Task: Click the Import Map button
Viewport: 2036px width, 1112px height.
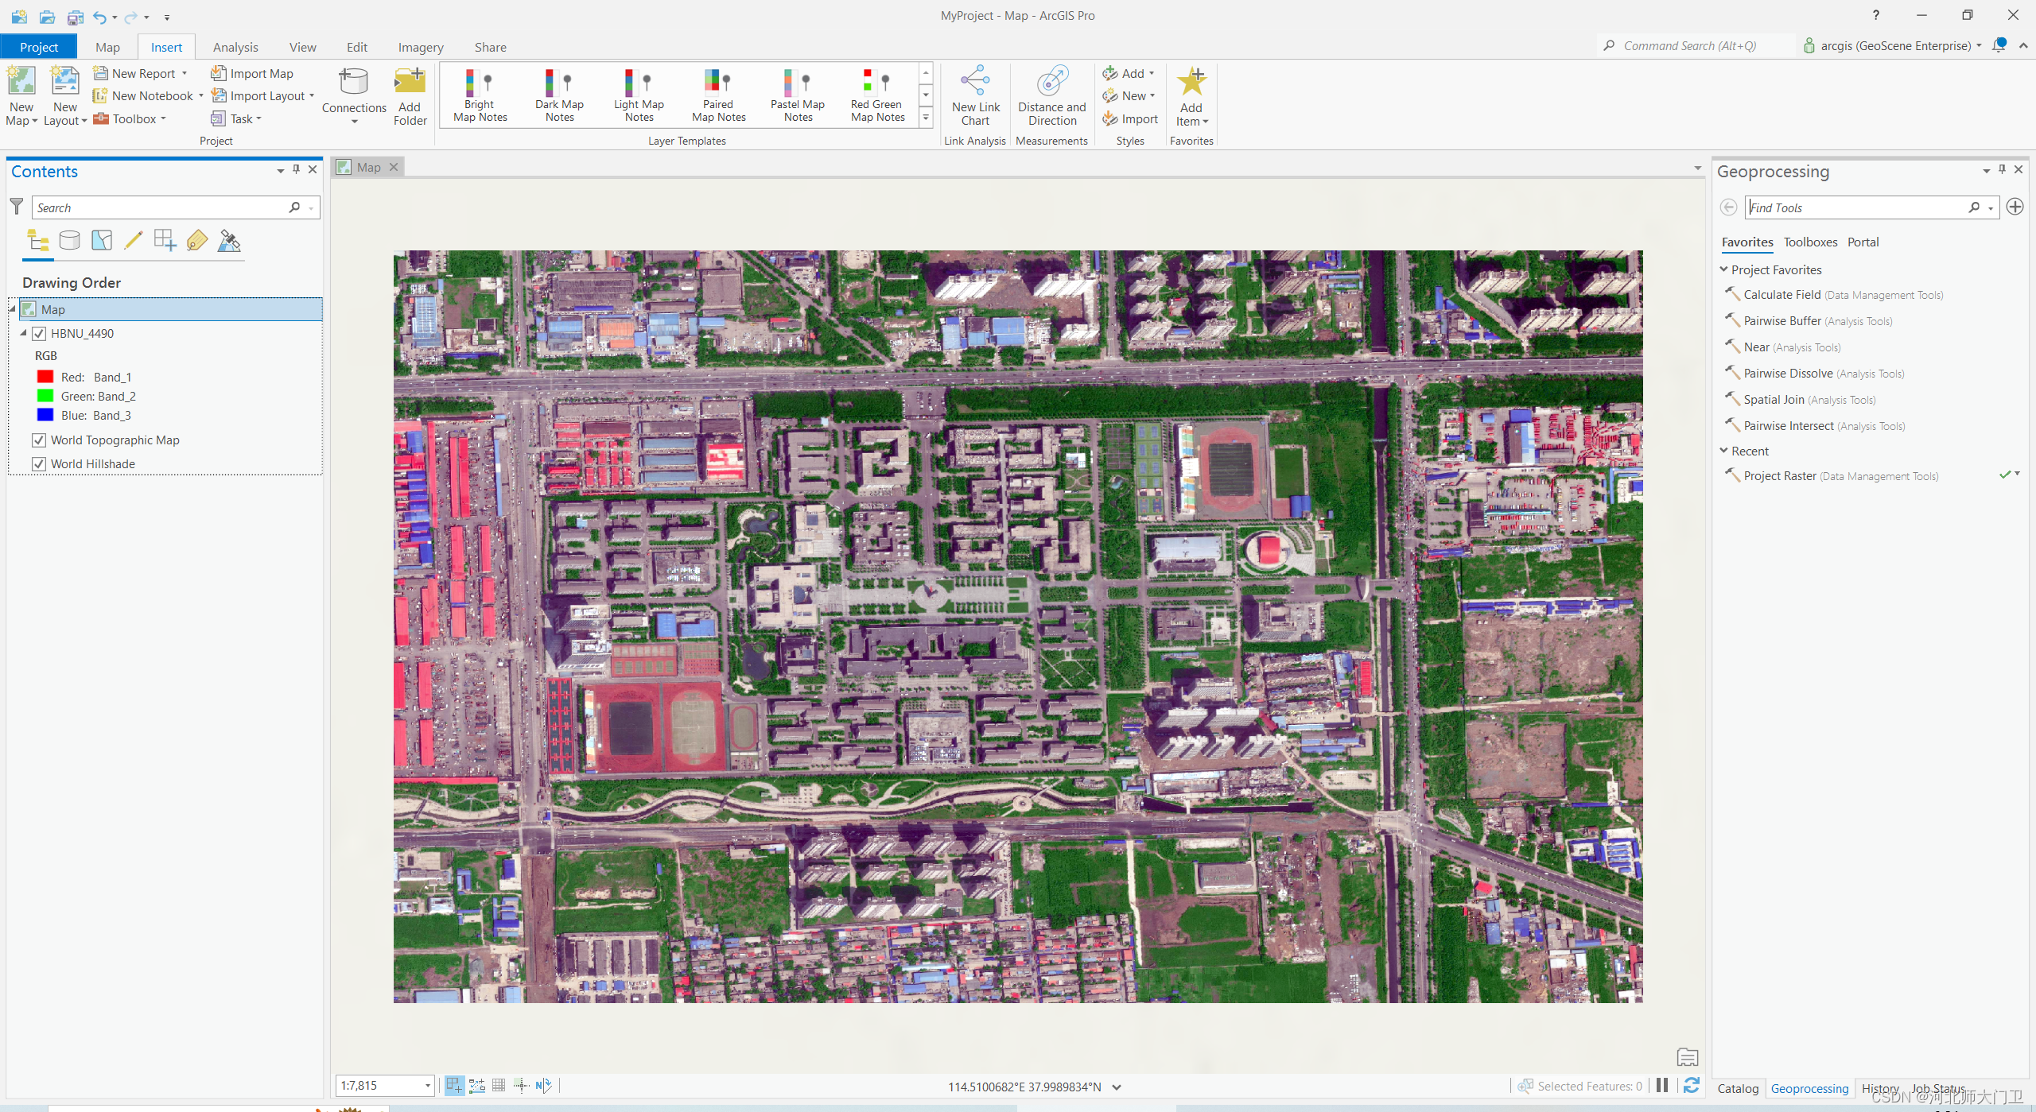Action: coord(253,73)
